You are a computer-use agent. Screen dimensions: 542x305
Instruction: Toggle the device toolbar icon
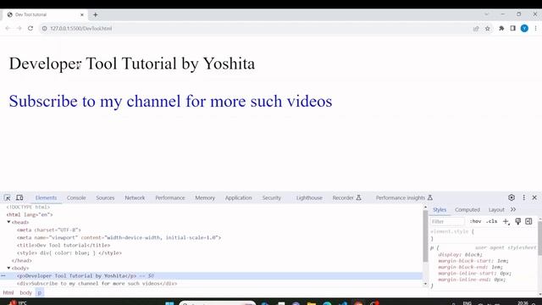click(19, 197)
